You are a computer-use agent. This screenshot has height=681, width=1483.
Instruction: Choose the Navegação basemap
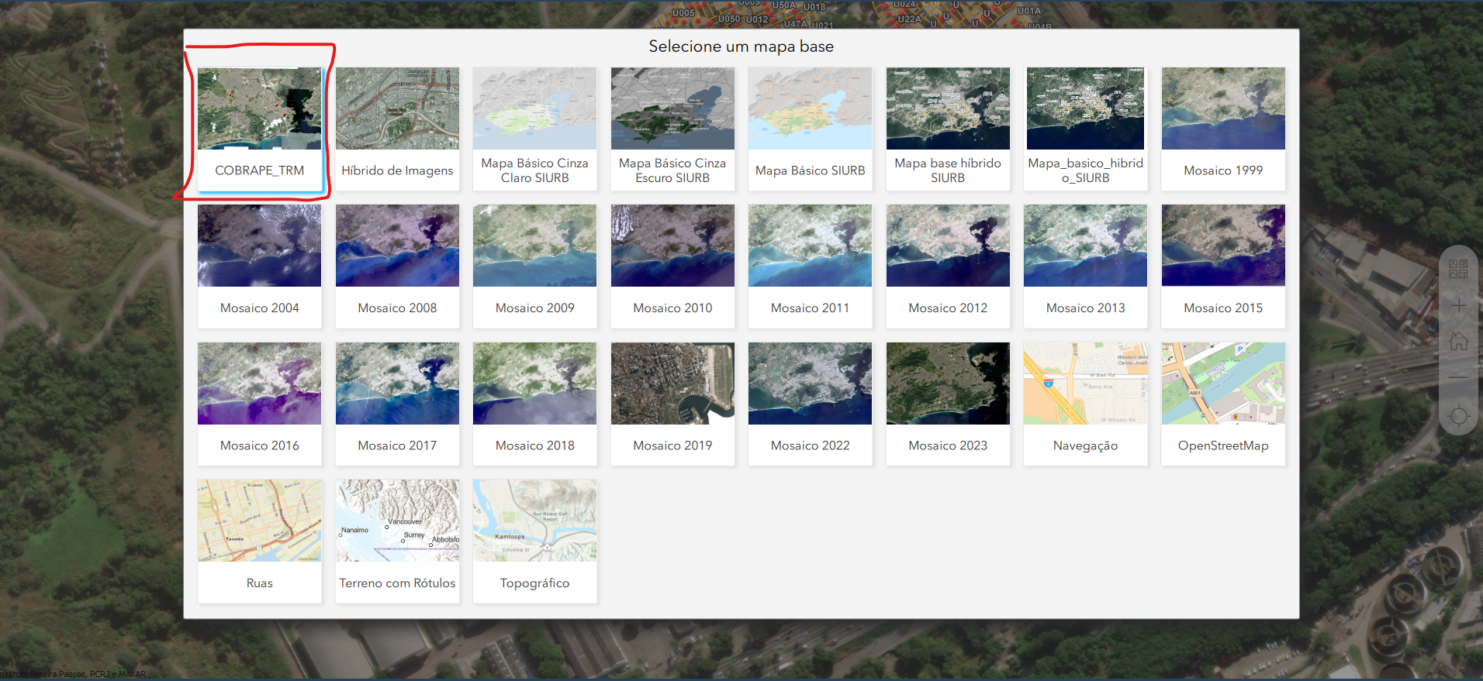[x=1086, y=404]
